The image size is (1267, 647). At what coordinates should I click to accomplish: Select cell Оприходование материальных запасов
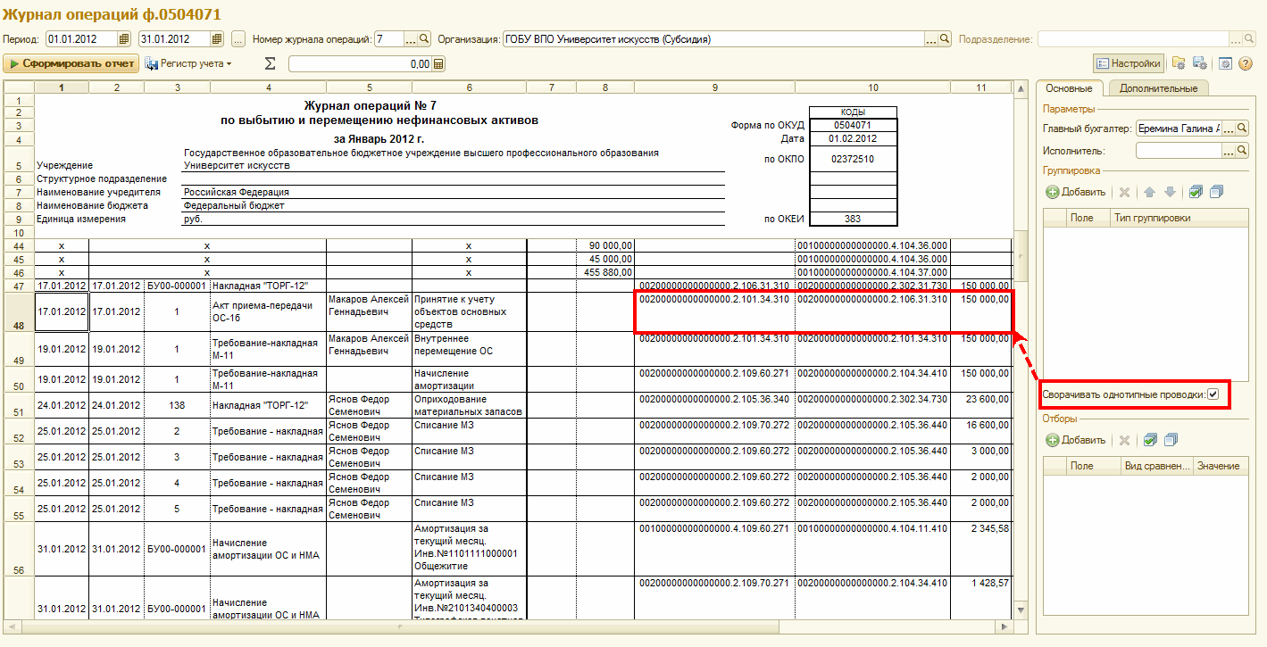(470, 405)
